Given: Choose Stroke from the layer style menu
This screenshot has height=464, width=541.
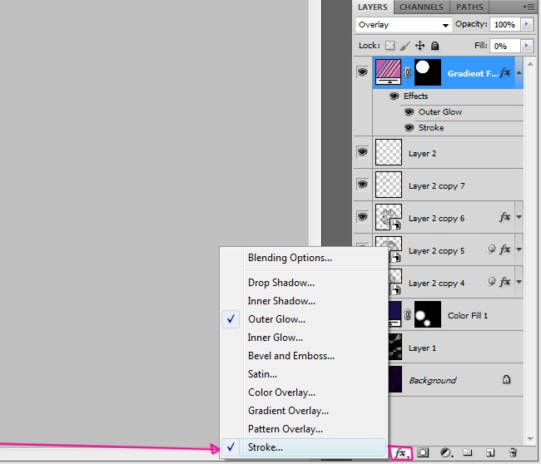Looking at the screenshot, I should click(x=266, y=447).
